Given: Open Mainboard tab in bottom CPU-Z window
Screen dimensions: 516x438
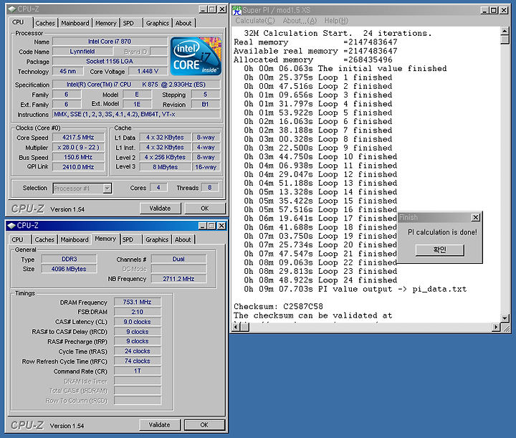Looking at the screenshot, I should click(75, 239).
